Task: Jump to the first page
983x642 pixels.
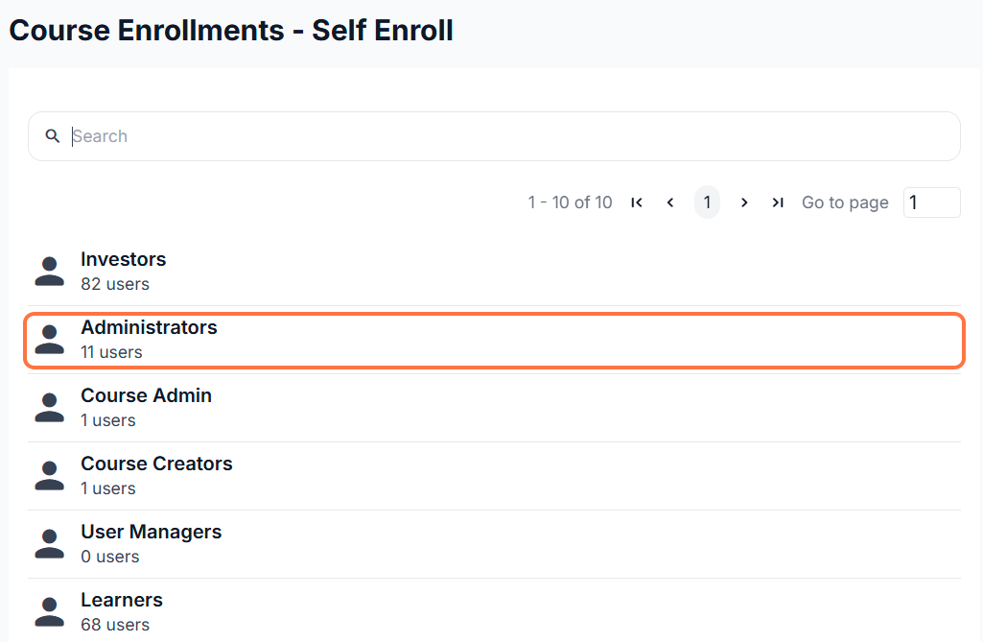Action: [636, 202]
